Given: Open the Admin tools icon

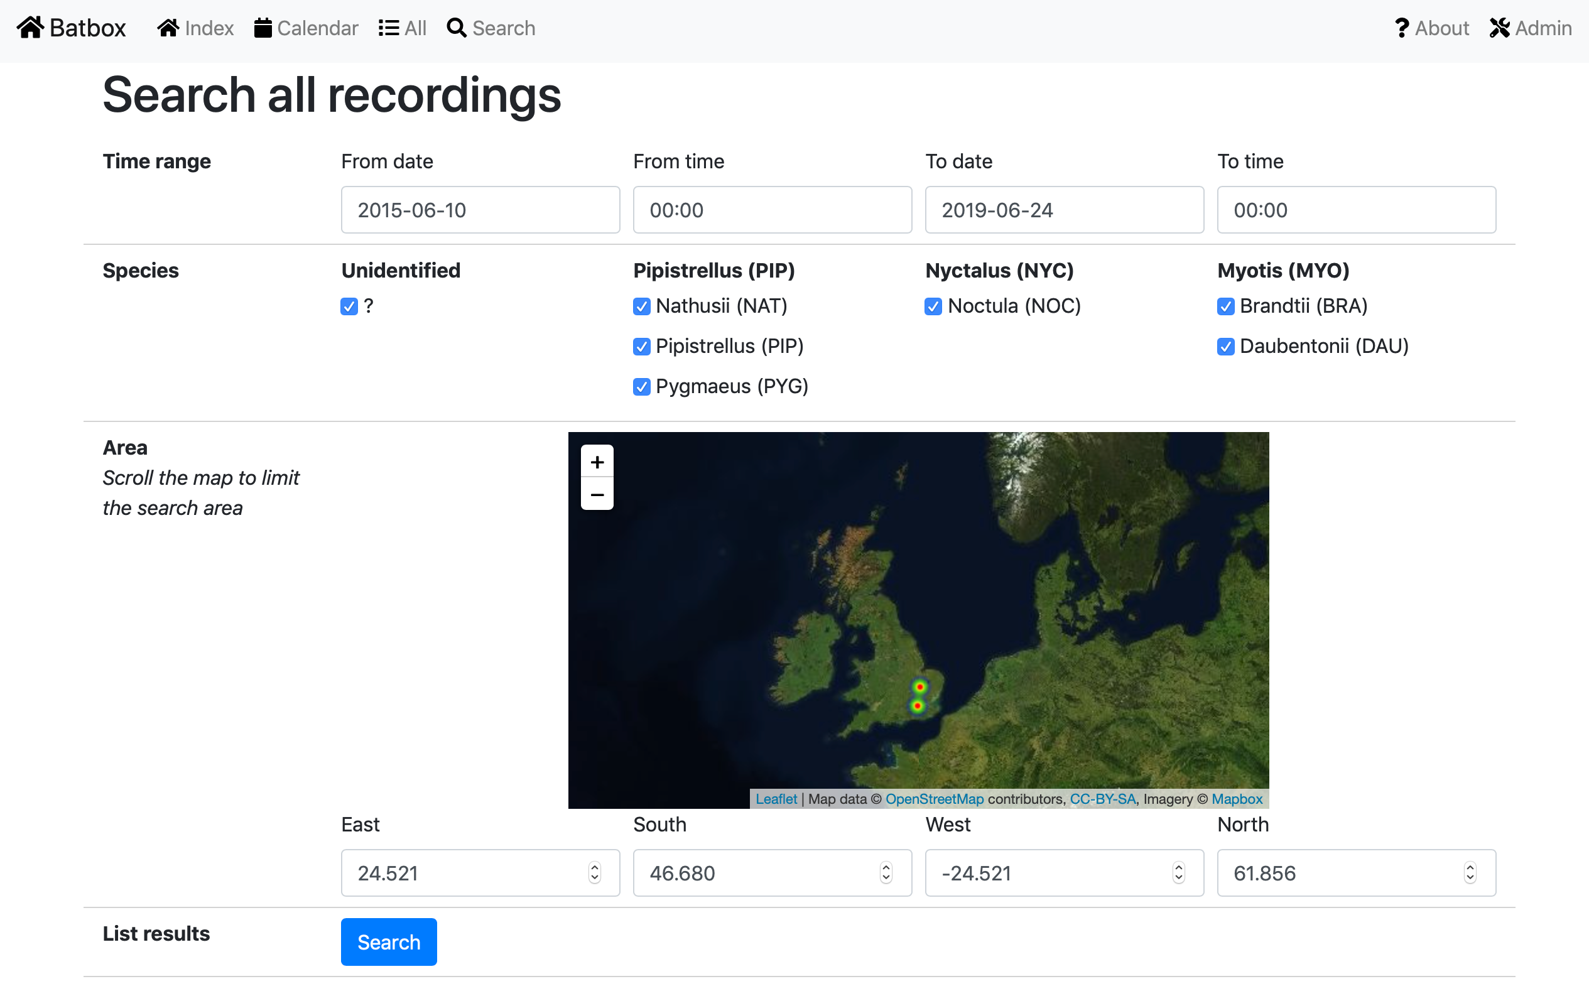Looking at the screenshot, I should [x=1499, y=28].
